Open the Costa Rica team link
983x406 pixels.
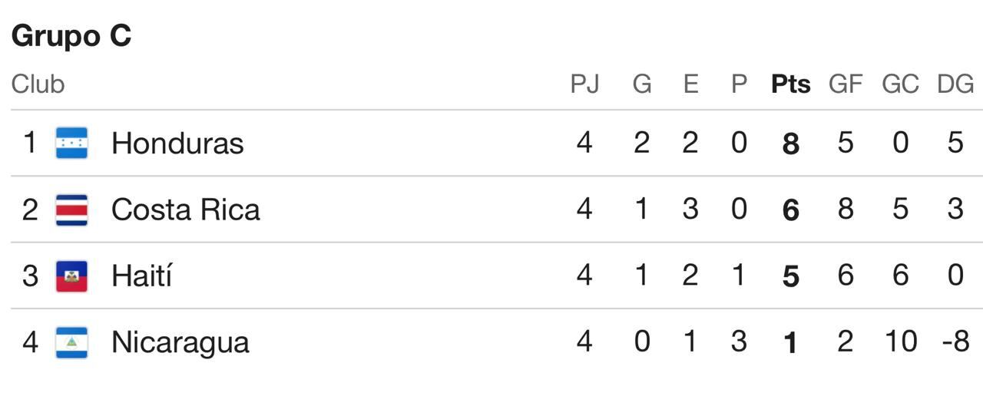tap(185, 210)
